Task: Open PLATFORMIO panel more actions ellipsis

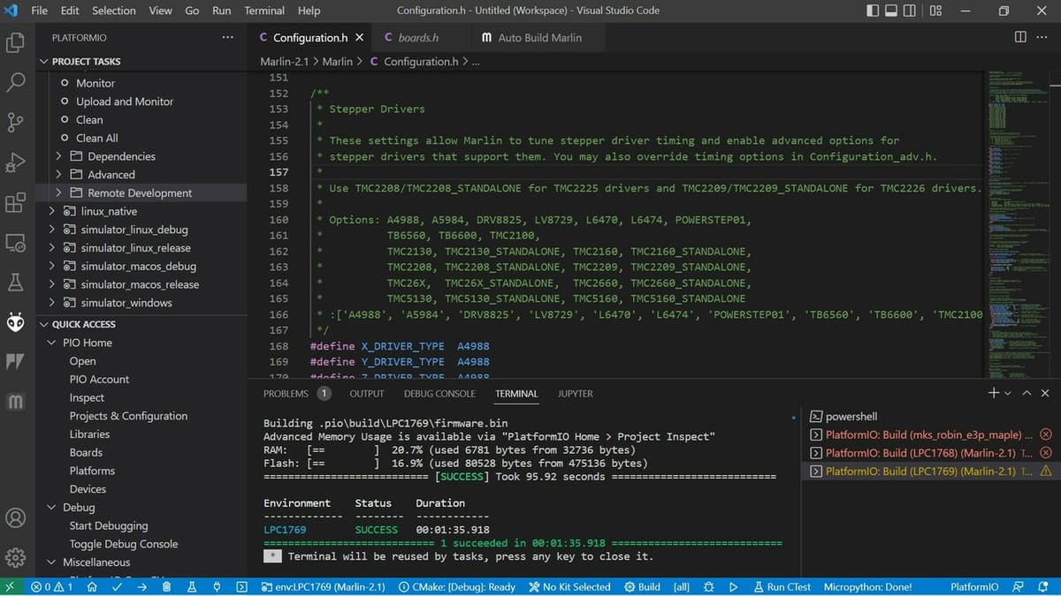Action: tap(227, 38)
